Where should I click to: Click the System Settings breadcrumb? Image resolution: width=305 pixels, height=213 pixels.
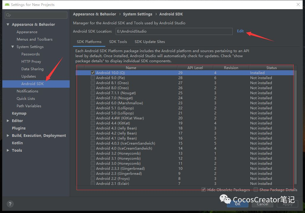click(138, 14)
